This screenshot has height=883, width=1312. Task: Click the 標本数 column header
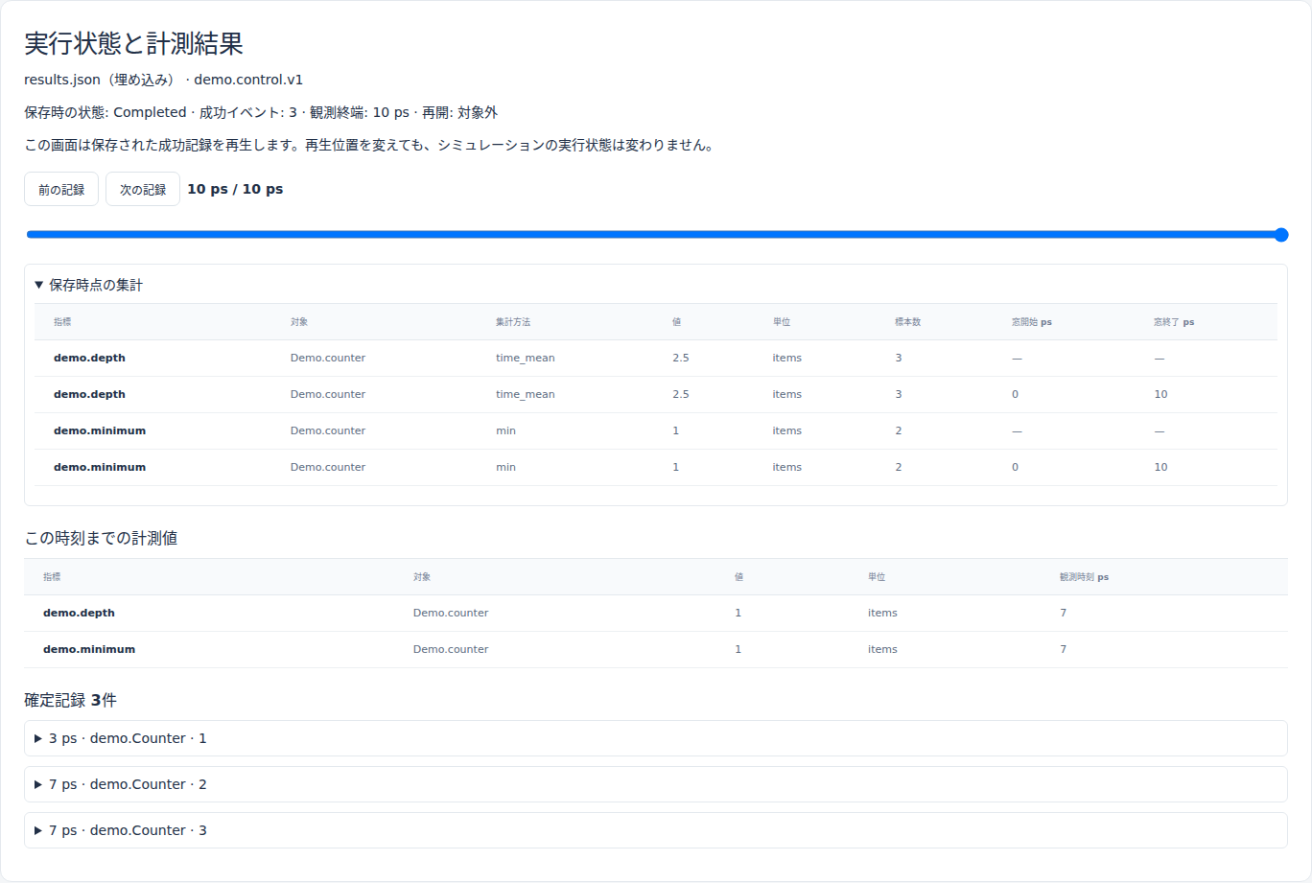(x=908, y=322)
